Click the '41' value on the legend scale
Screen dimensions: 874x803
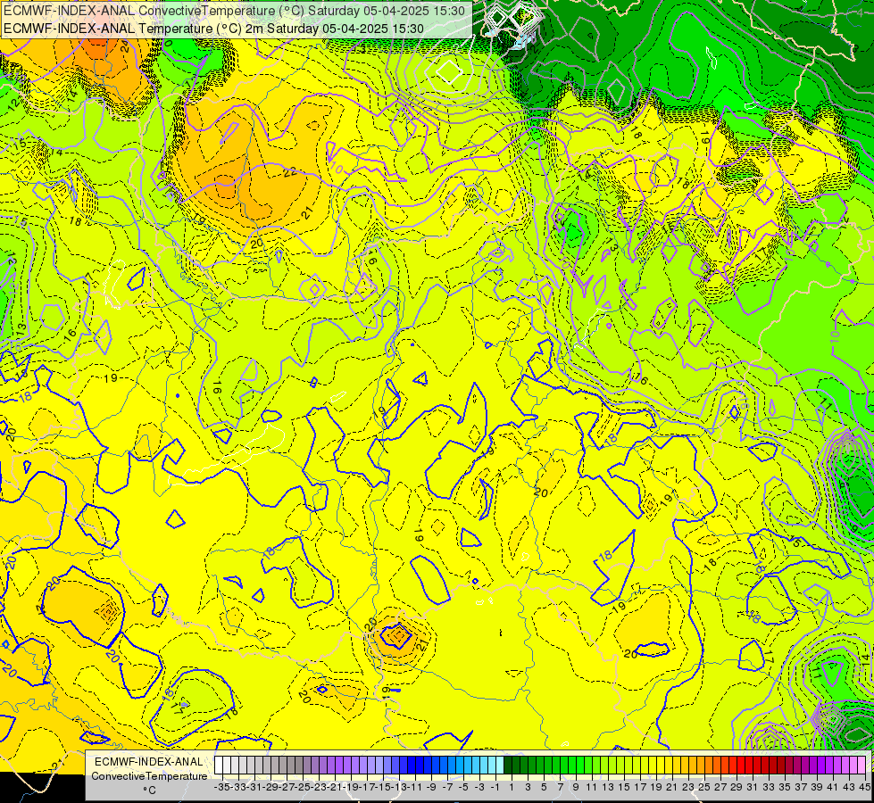coord(833,787)
